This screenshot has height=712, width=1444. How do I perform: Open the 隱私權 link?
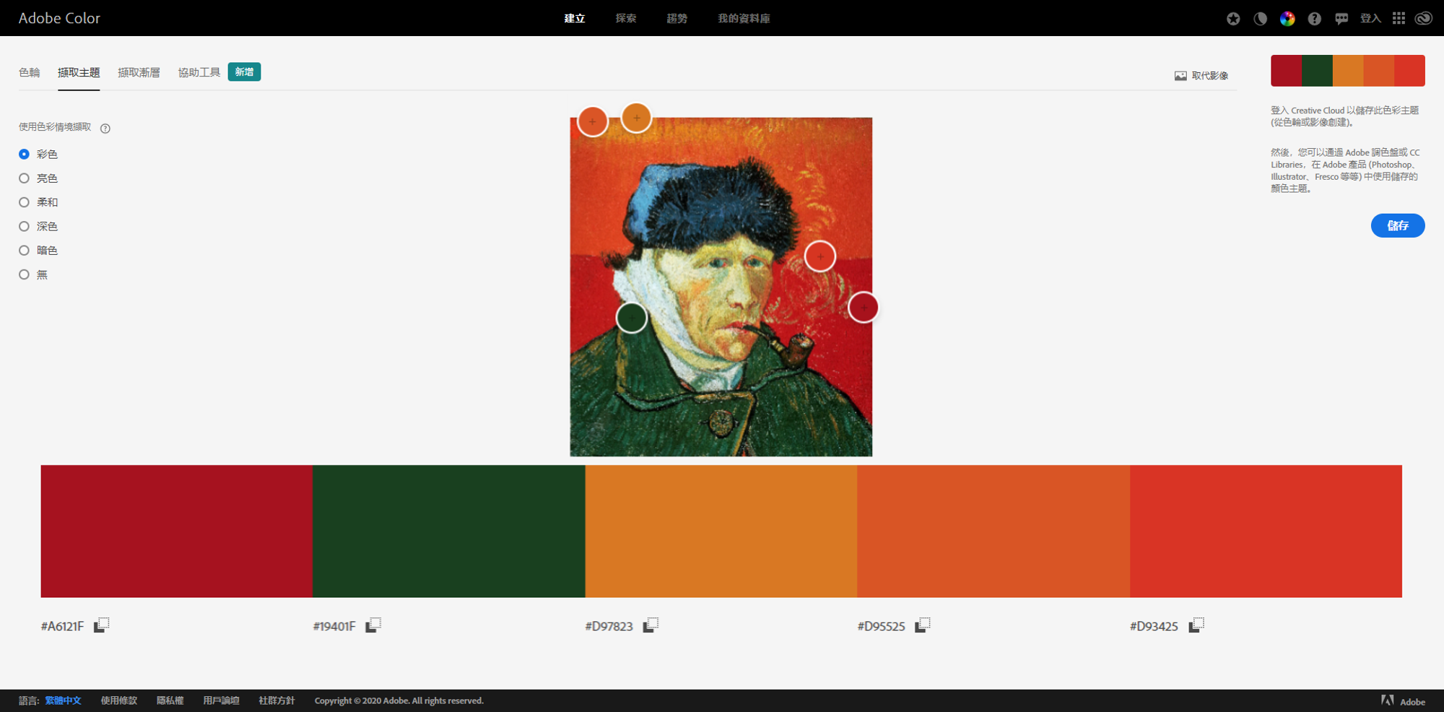(170, 700)
